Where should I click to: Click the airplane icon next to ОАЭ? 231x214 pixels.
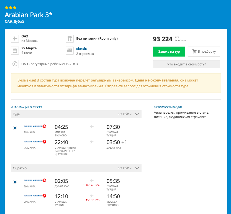click(x=15, y=38)
